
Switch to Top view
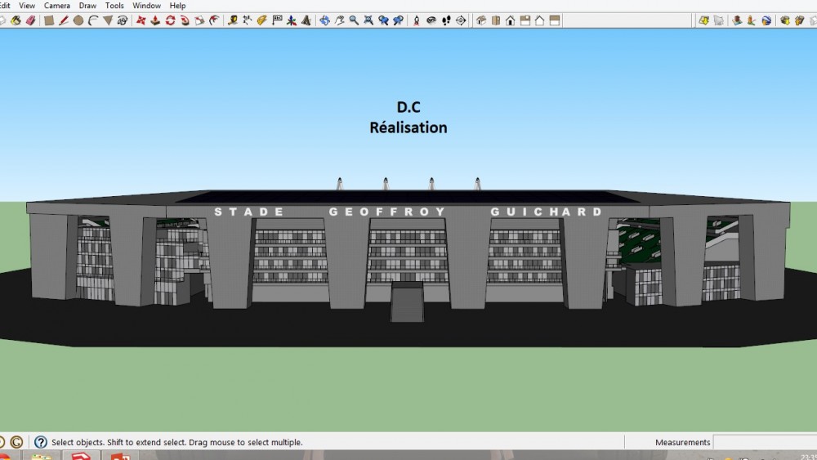496,20
